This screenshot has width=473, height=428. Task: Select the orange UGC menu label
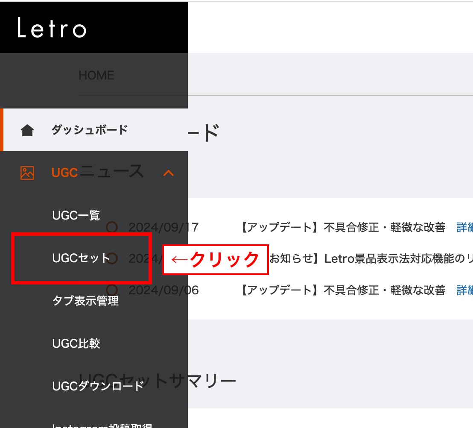(64, 173)
